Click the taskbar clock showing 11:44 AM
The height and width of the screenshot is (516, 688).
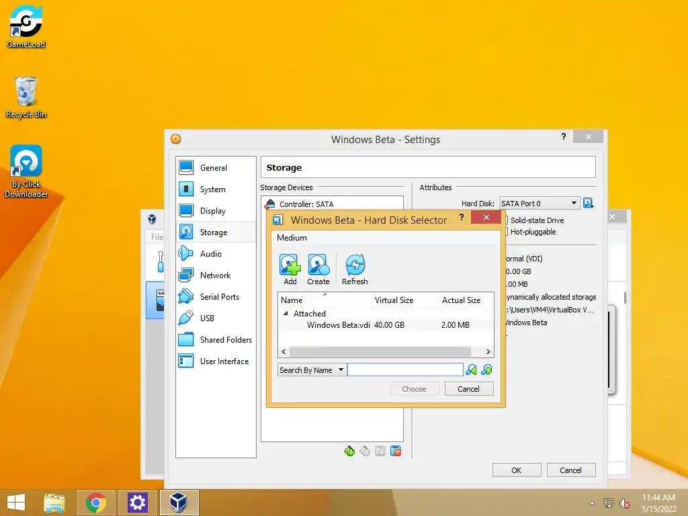tap(658, 503)
